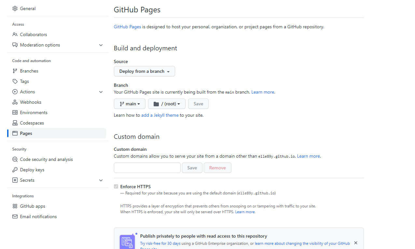Click the Remove custom domain button
415x249 pixels.
pyautogui.click(x=217, y=168)
